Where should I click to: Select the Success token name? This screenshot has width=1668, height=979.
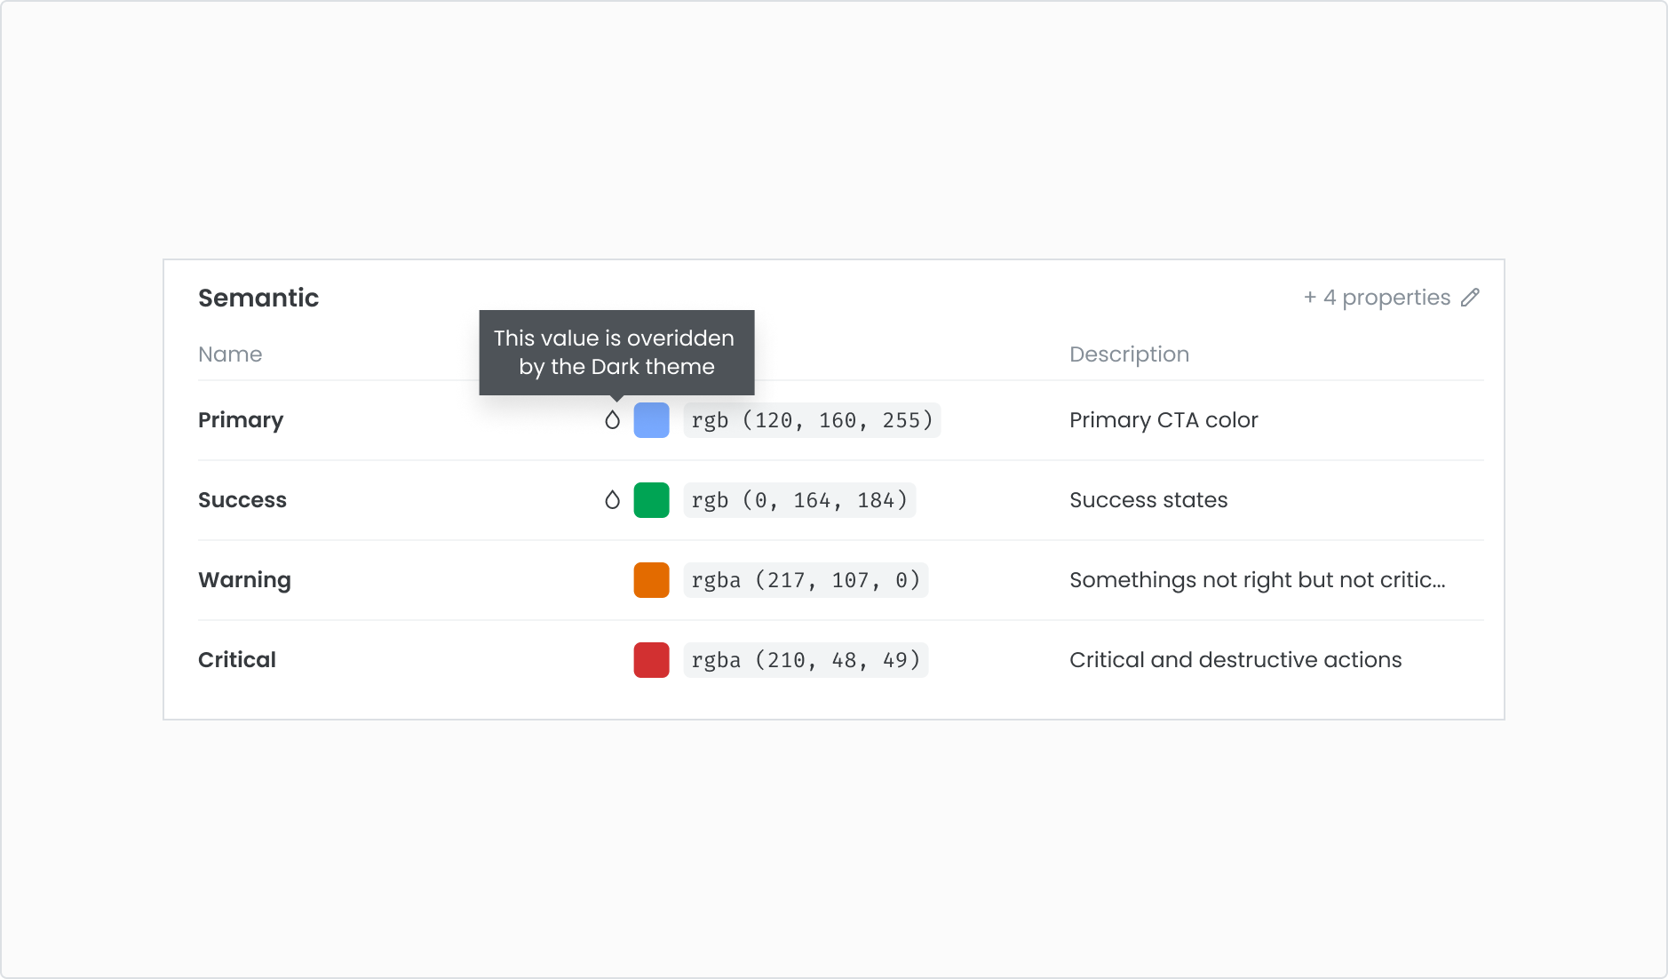(242, 500)
